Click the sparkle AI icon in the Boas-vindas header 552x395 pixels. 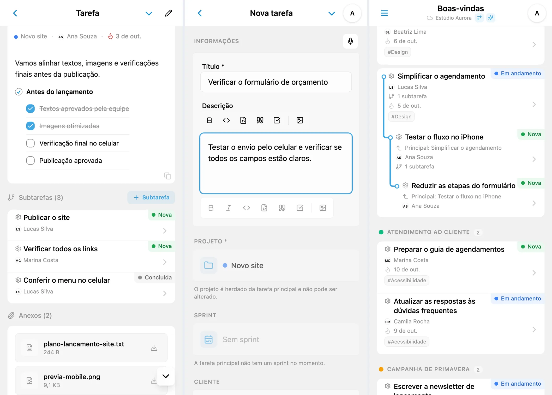491,18
